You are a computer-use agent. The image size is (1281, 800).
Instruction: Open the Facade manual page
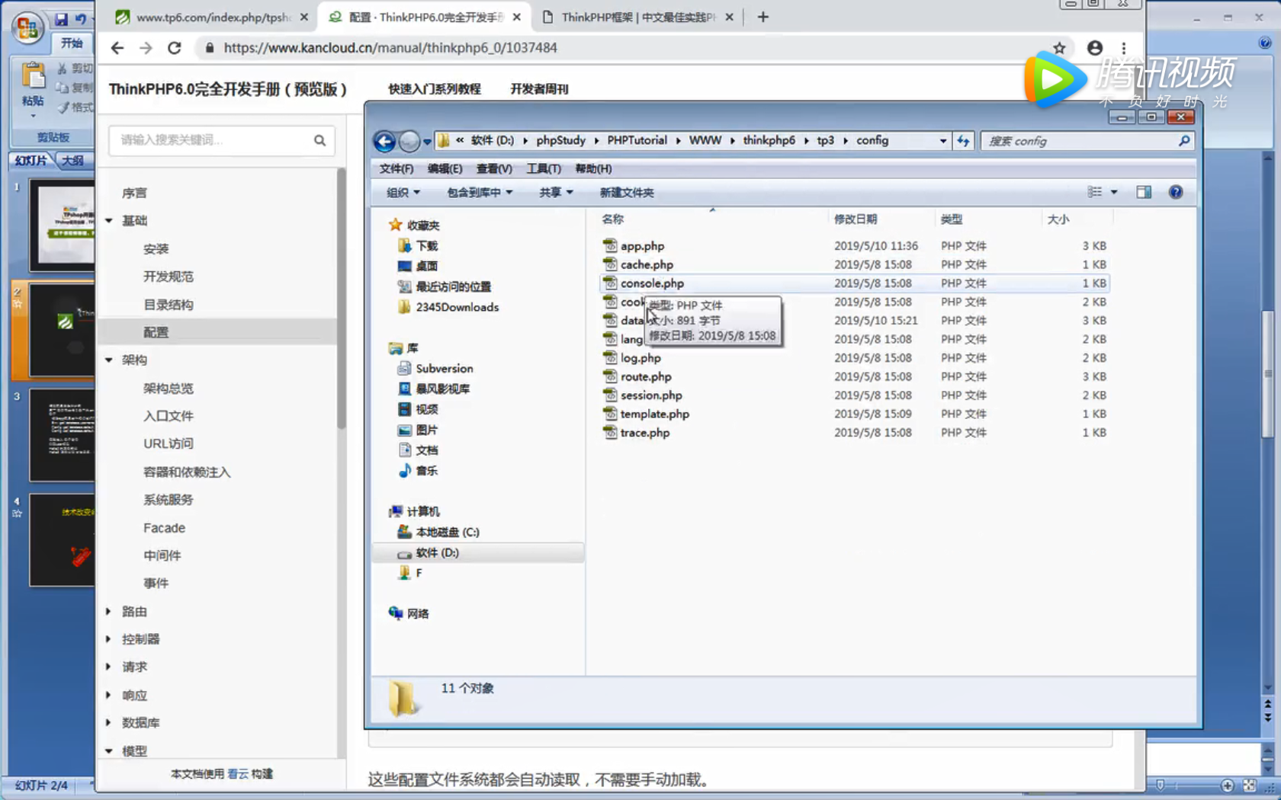pos(164,528)
